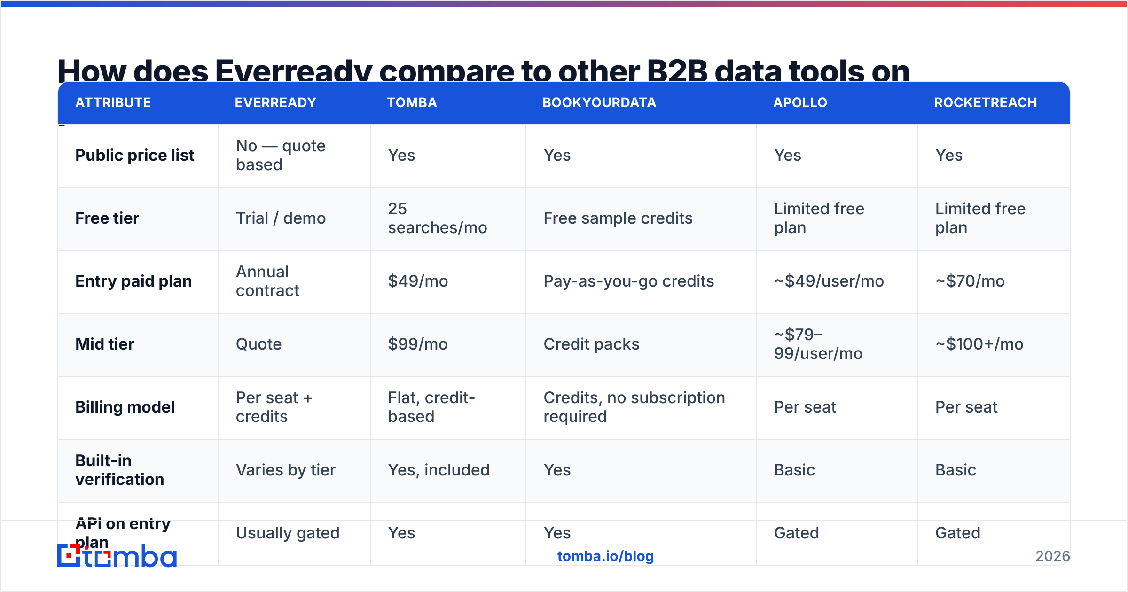Click the Tomba logo
The width and height of the screenshot is (1128, 592).
[x=117, y=556]
